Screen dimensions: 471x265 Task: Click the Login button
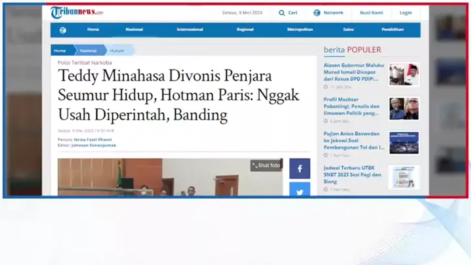pos(406,12)
